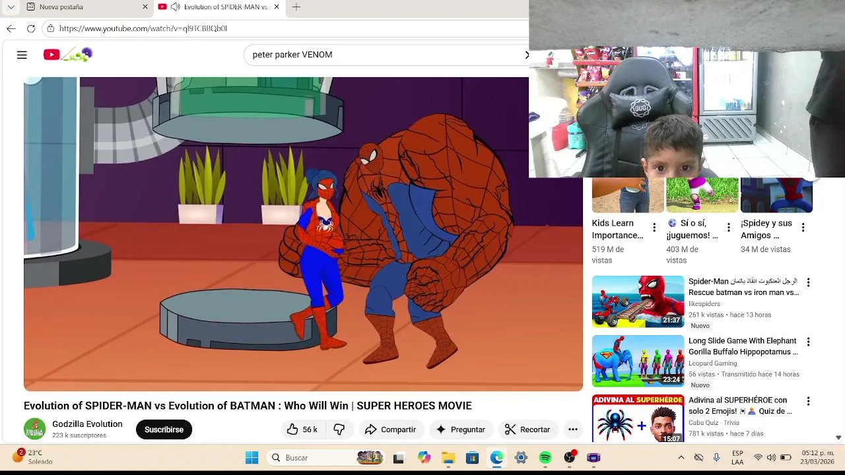
Task: Open Settings gear on the taskbar
Action: [521, 458]
